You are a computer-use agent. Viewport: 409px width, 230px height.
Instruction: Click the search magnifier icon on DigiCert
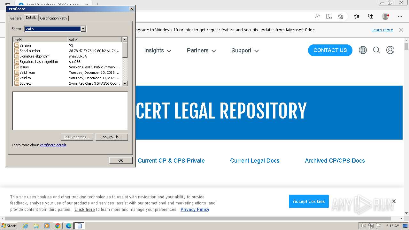pos(376,50)
